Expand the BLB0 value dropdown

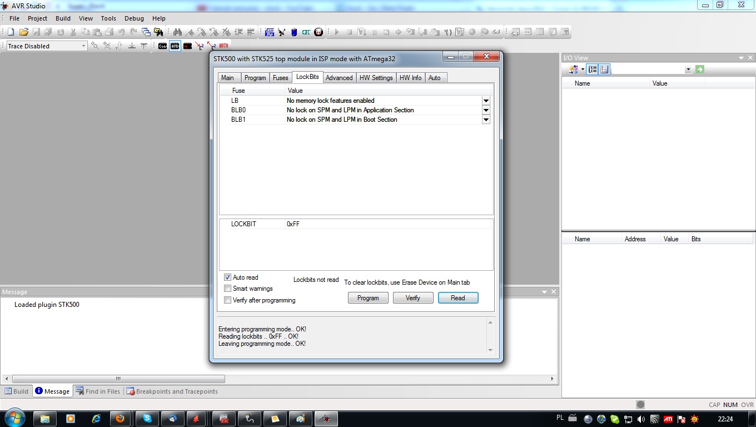(486, 110)
